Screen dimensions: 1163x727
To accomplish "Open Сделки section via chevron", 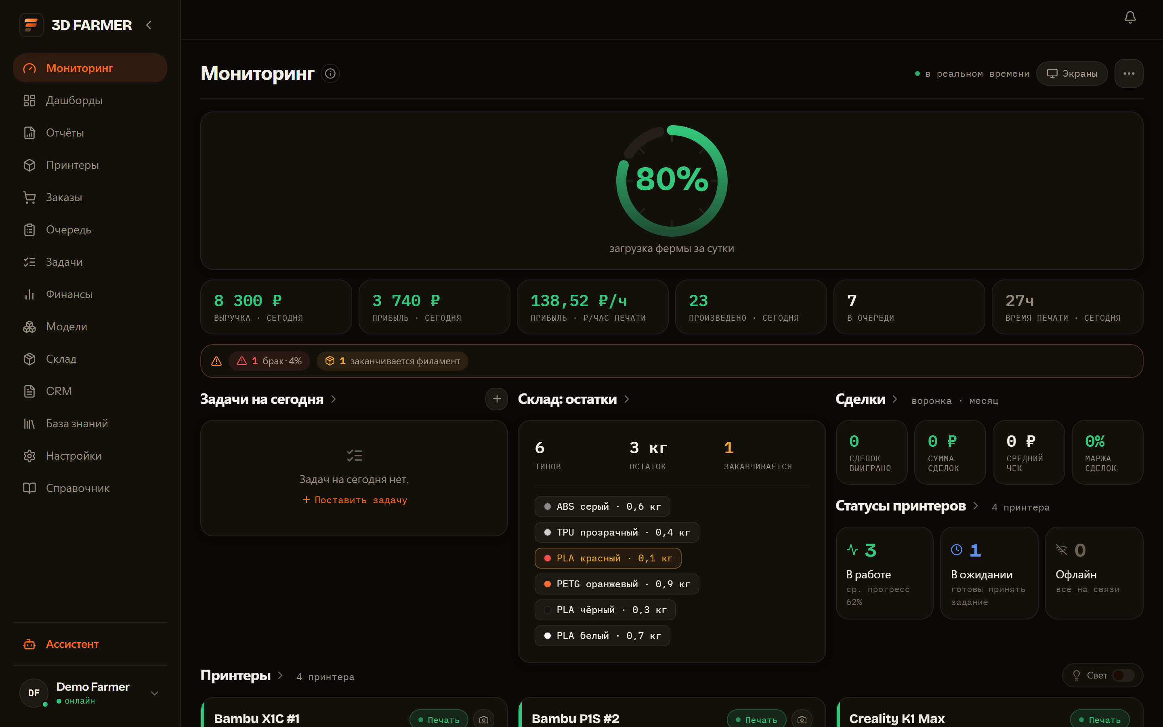I will click(x=895, y=399).
